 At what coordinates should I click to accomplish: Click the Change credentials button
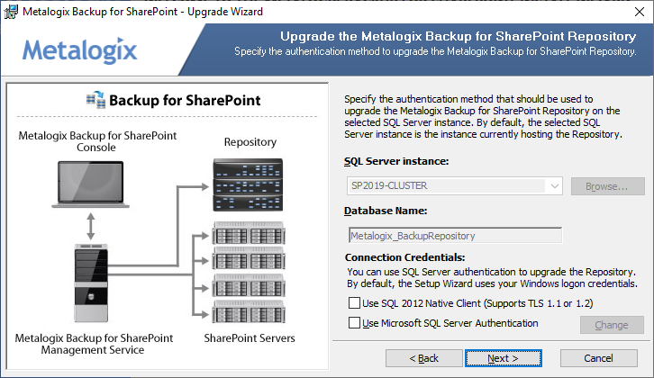coord(612,325)
